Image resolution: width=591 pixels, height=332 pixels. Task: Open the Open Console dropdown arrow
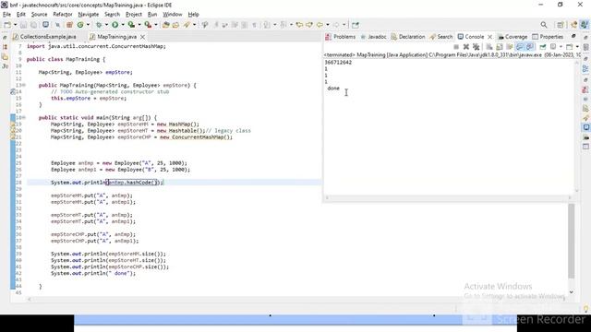[577, 47]
